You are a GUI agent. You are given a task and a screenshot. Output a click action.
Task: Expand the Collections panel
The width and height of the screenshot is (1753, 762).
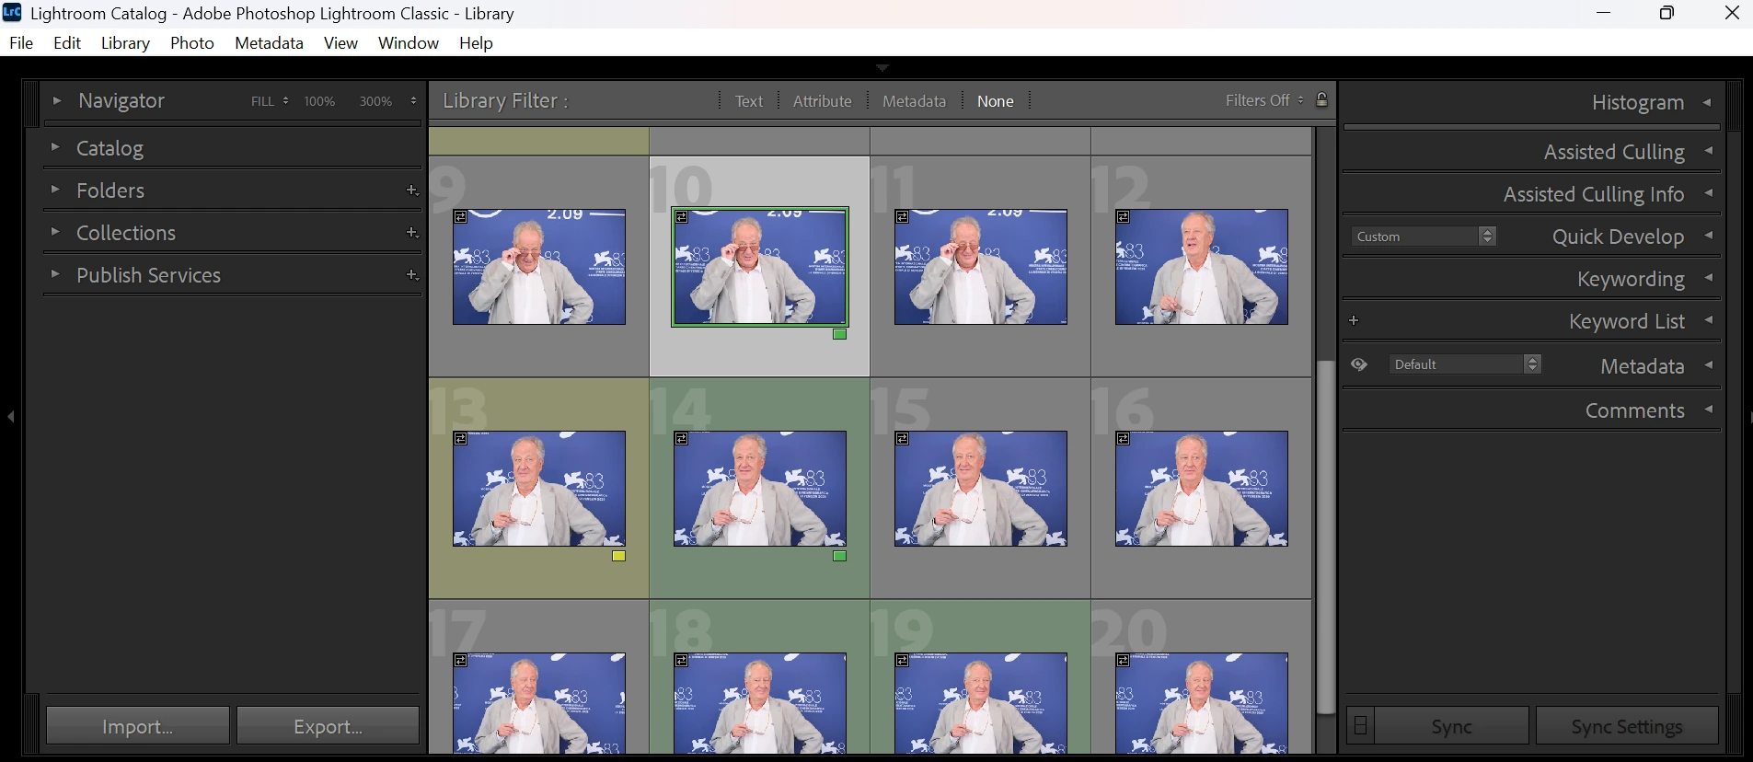point(55,232)
